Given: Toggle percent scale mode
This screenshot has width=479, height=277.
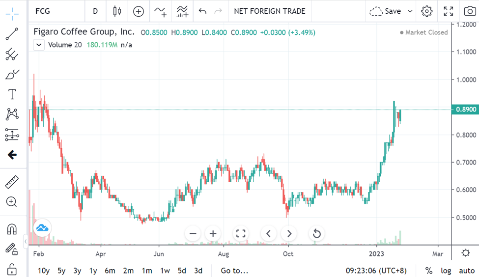Looking at the screenshot, I should pyautogui.click(x=429, y=271).
